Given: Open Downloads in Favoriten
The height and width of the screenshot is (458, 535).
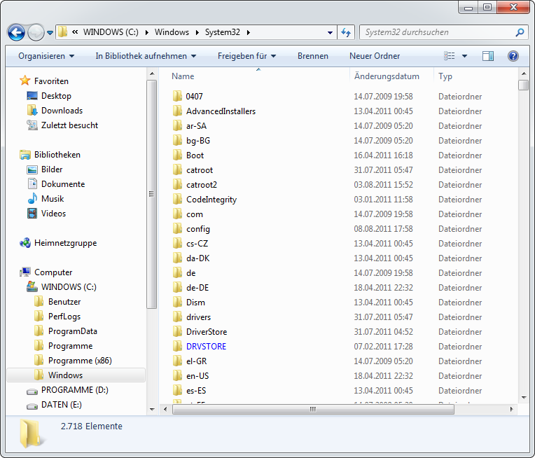Looking at the screenshot, I should point(62,110).
